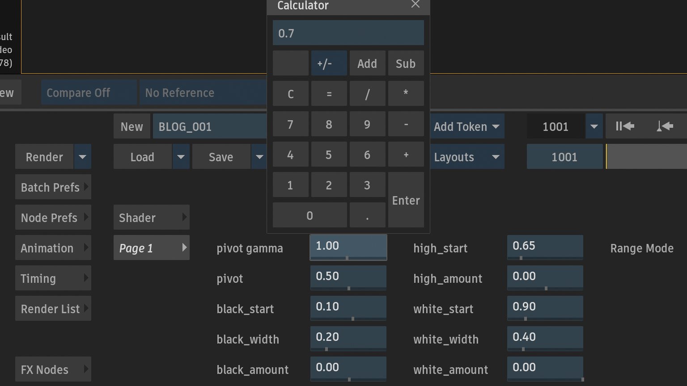Click calculator digit 6
The height and width of the screenshot is (386, 687).
point(368,154)
